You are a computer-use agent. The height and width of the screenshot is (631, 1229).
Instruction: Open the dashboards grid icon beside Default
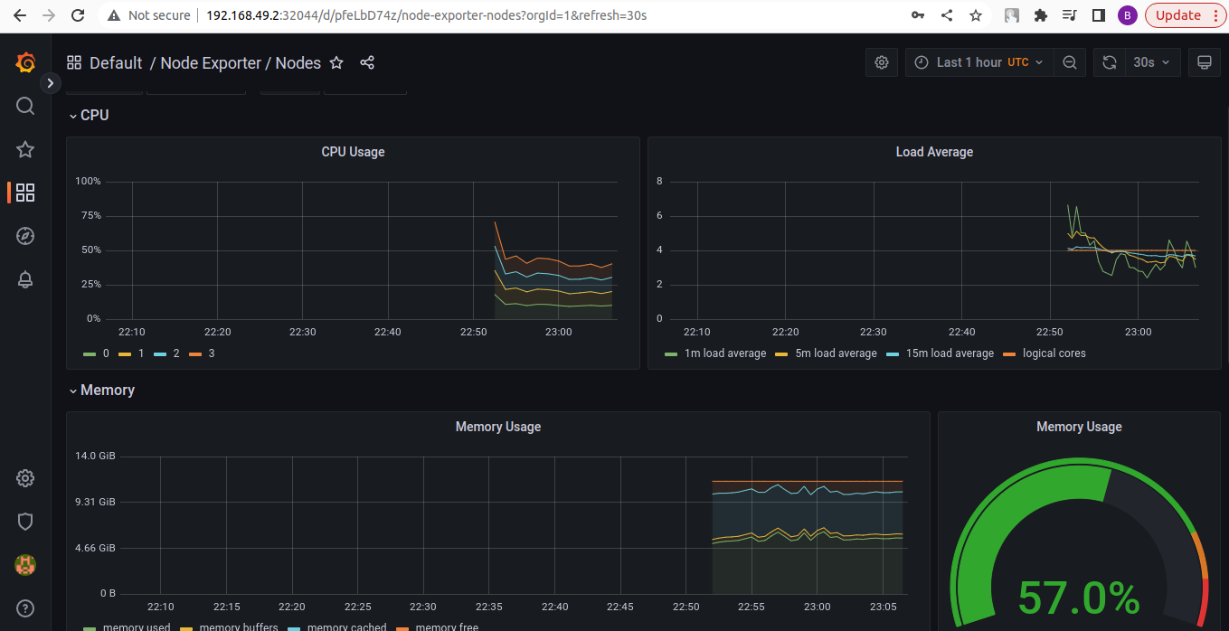coord(74,62)
